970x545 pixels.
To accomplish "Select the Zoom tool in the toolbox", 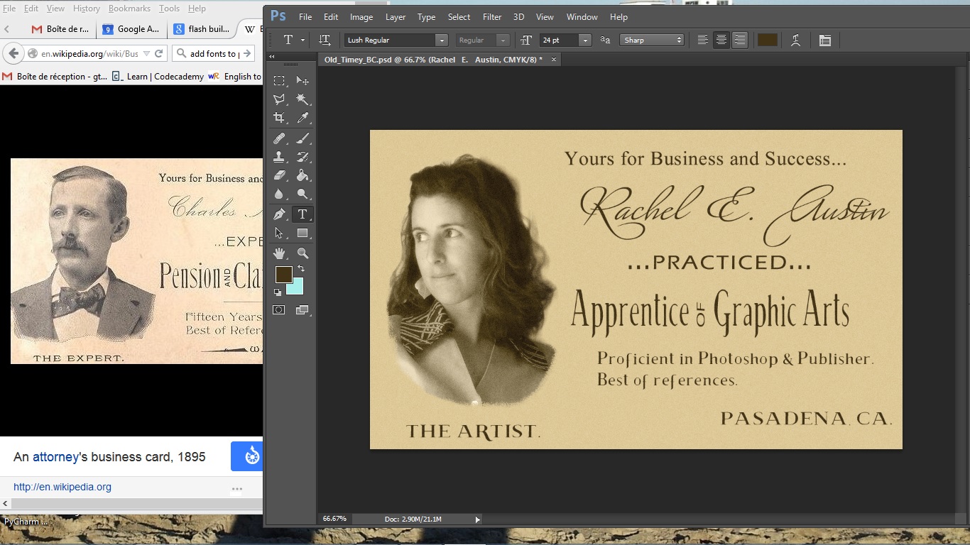I will 303,253.
